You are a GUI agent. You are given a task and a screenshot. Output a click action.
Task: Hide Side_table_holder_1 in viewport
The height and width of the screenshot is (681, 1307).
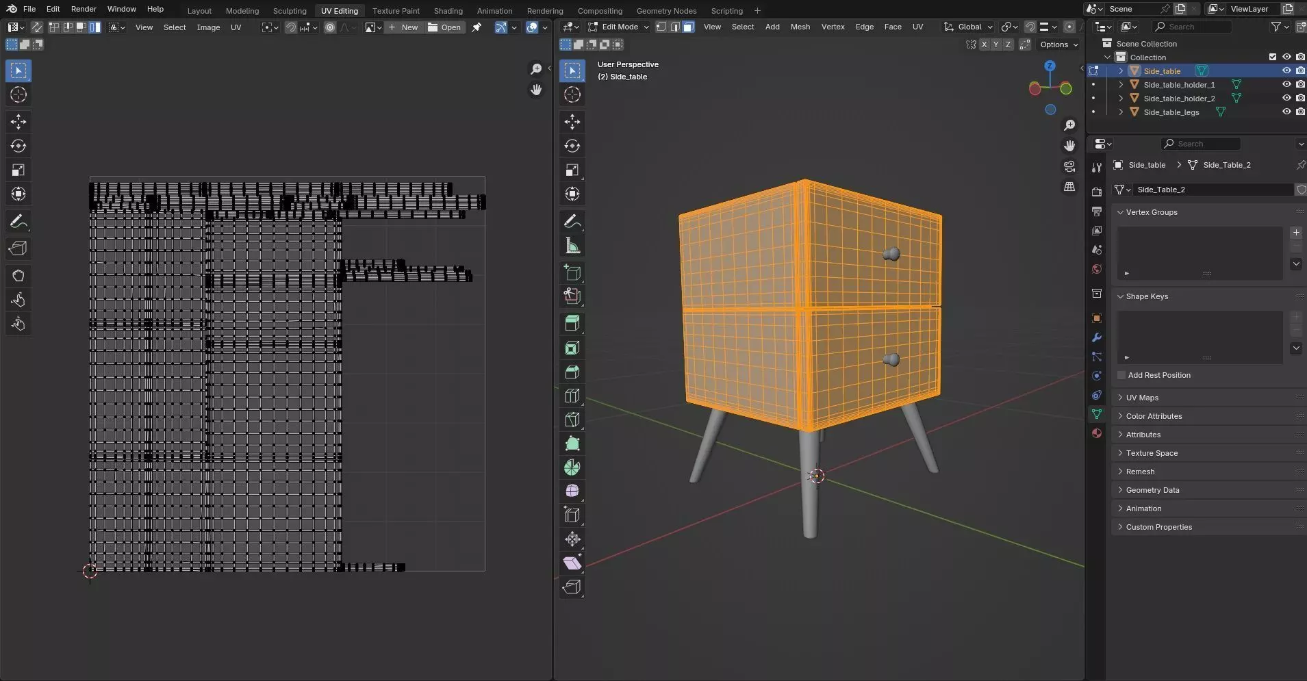point(1286,84)
